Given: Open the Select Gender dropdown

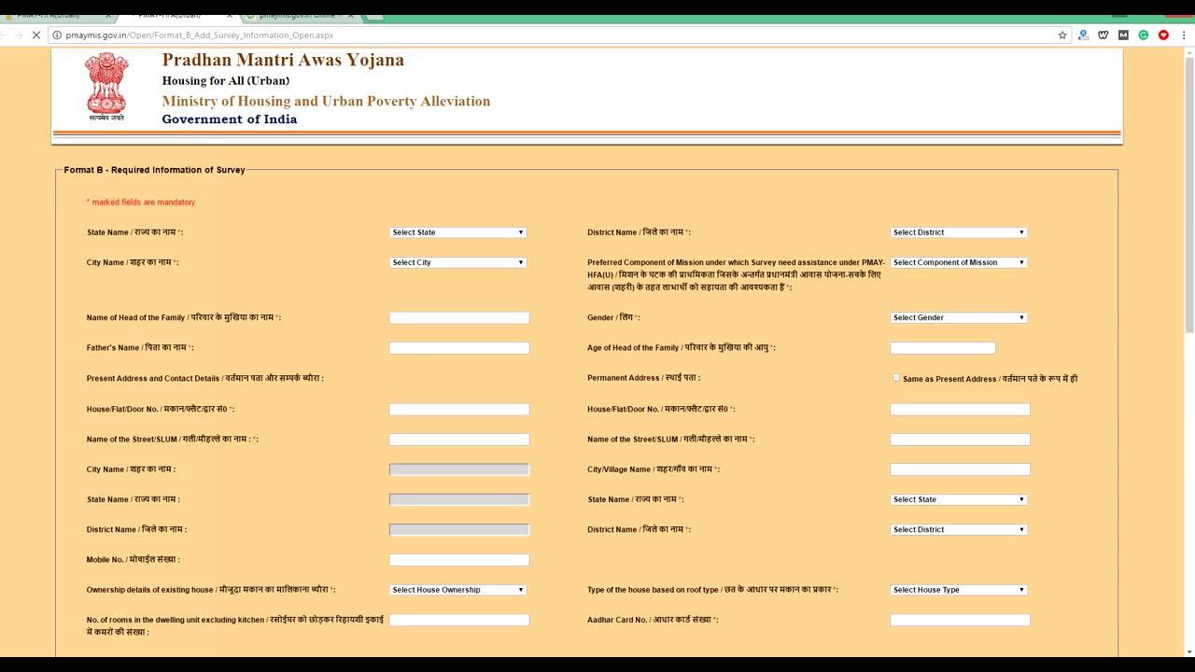Looking at the screenshot, I should 959,317.
